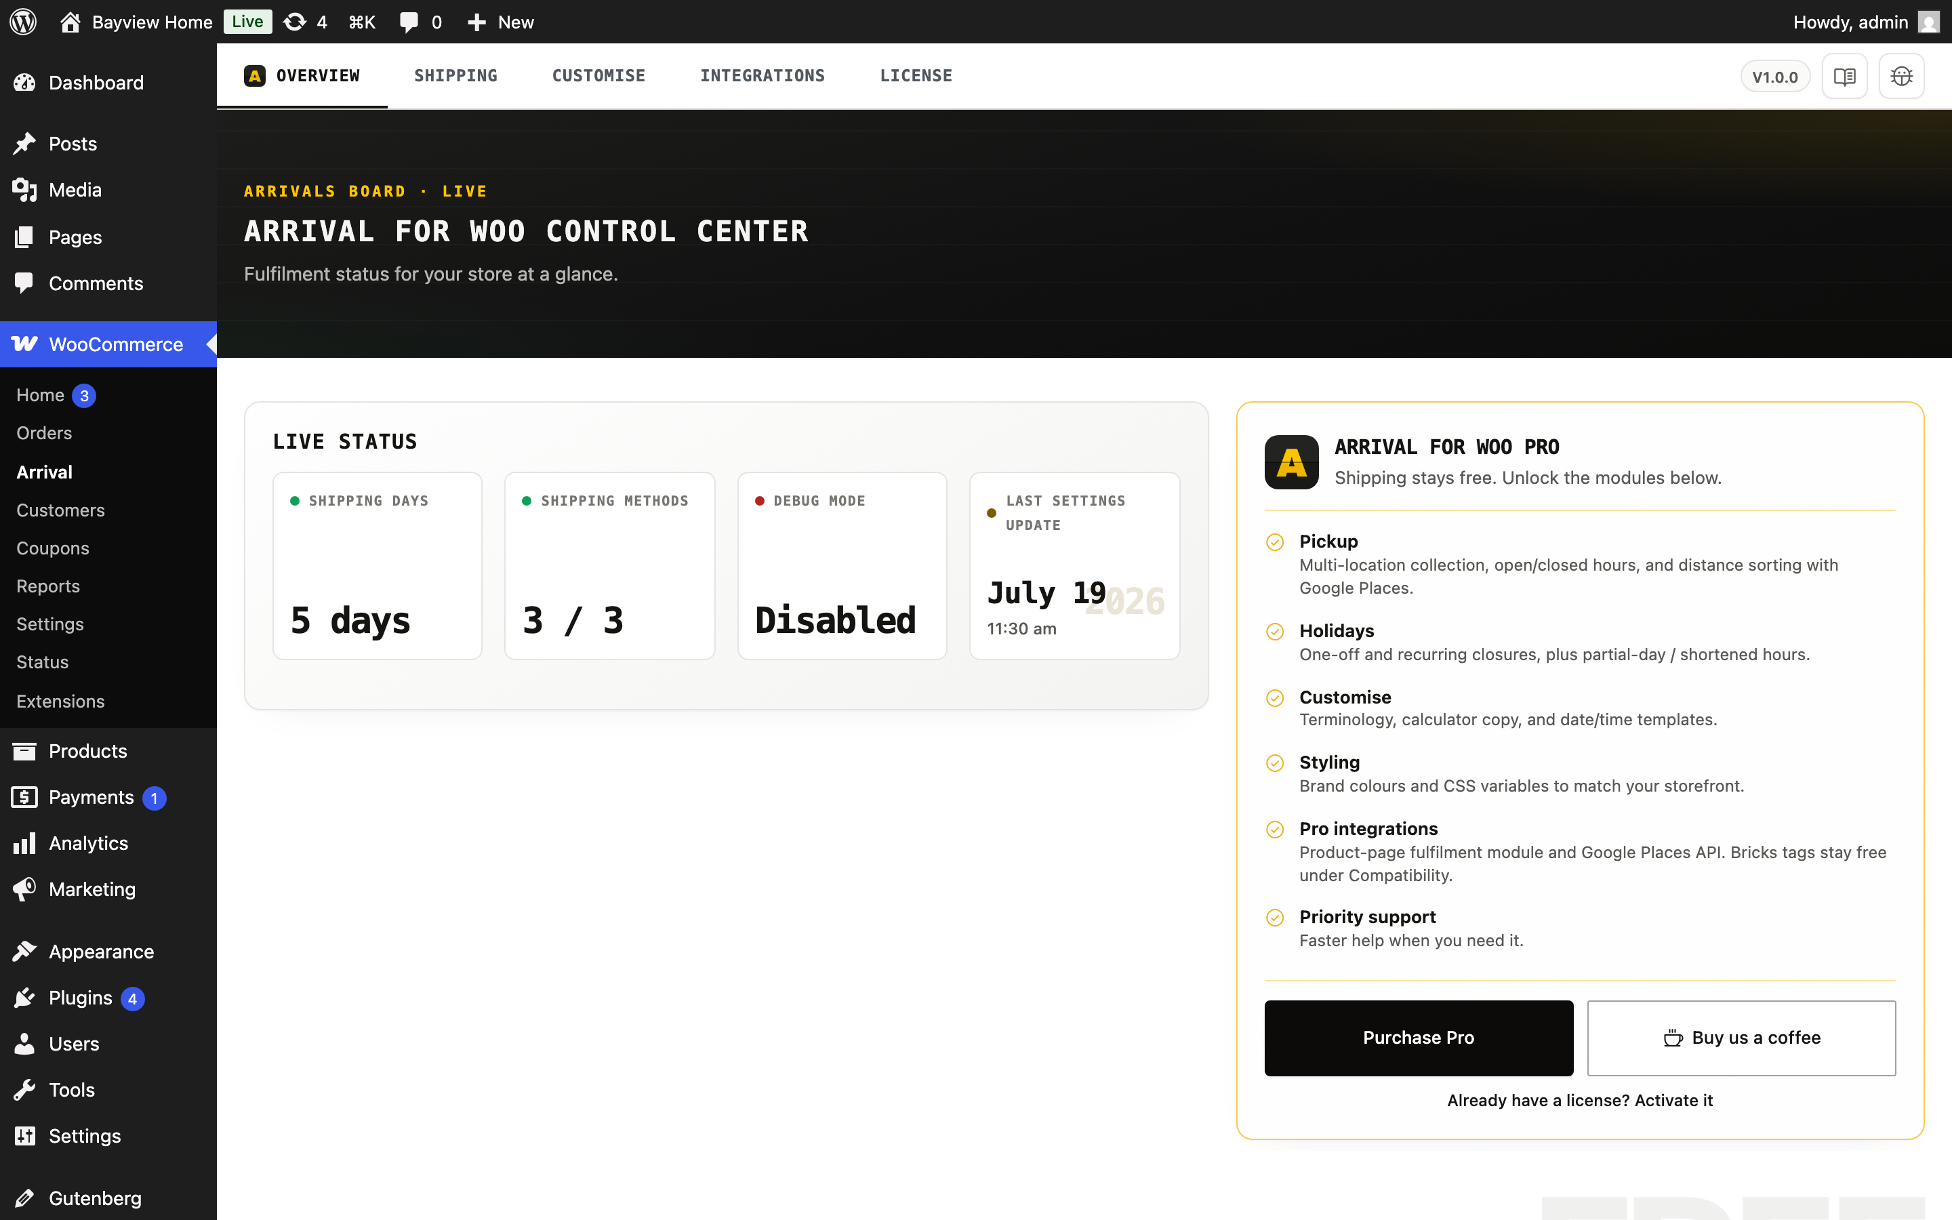
Task: Click Already have a license? Activate it
Action: (x=1579, y=1100)
